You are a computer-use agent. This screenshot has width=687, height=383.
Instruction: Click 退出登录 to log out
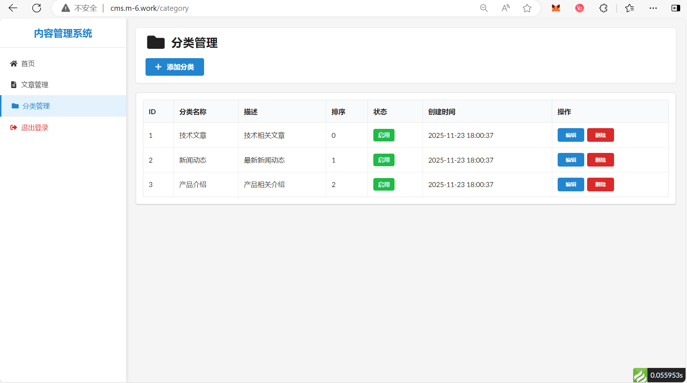tap(34, 127)
